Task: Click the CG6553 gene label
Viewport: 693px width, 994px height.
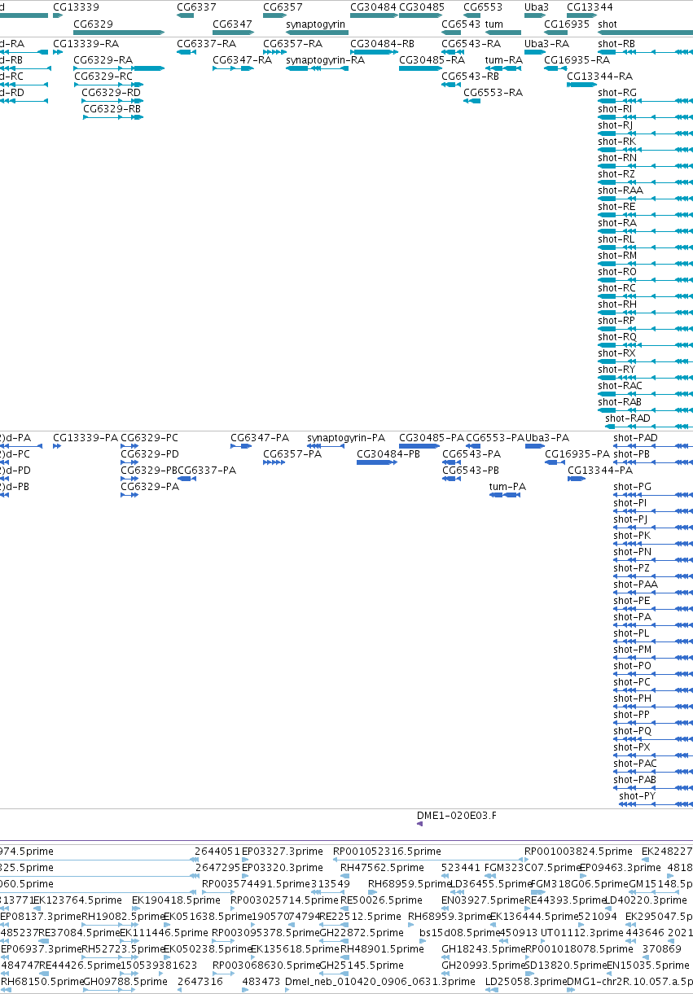Action: click(x=483, y=7)
